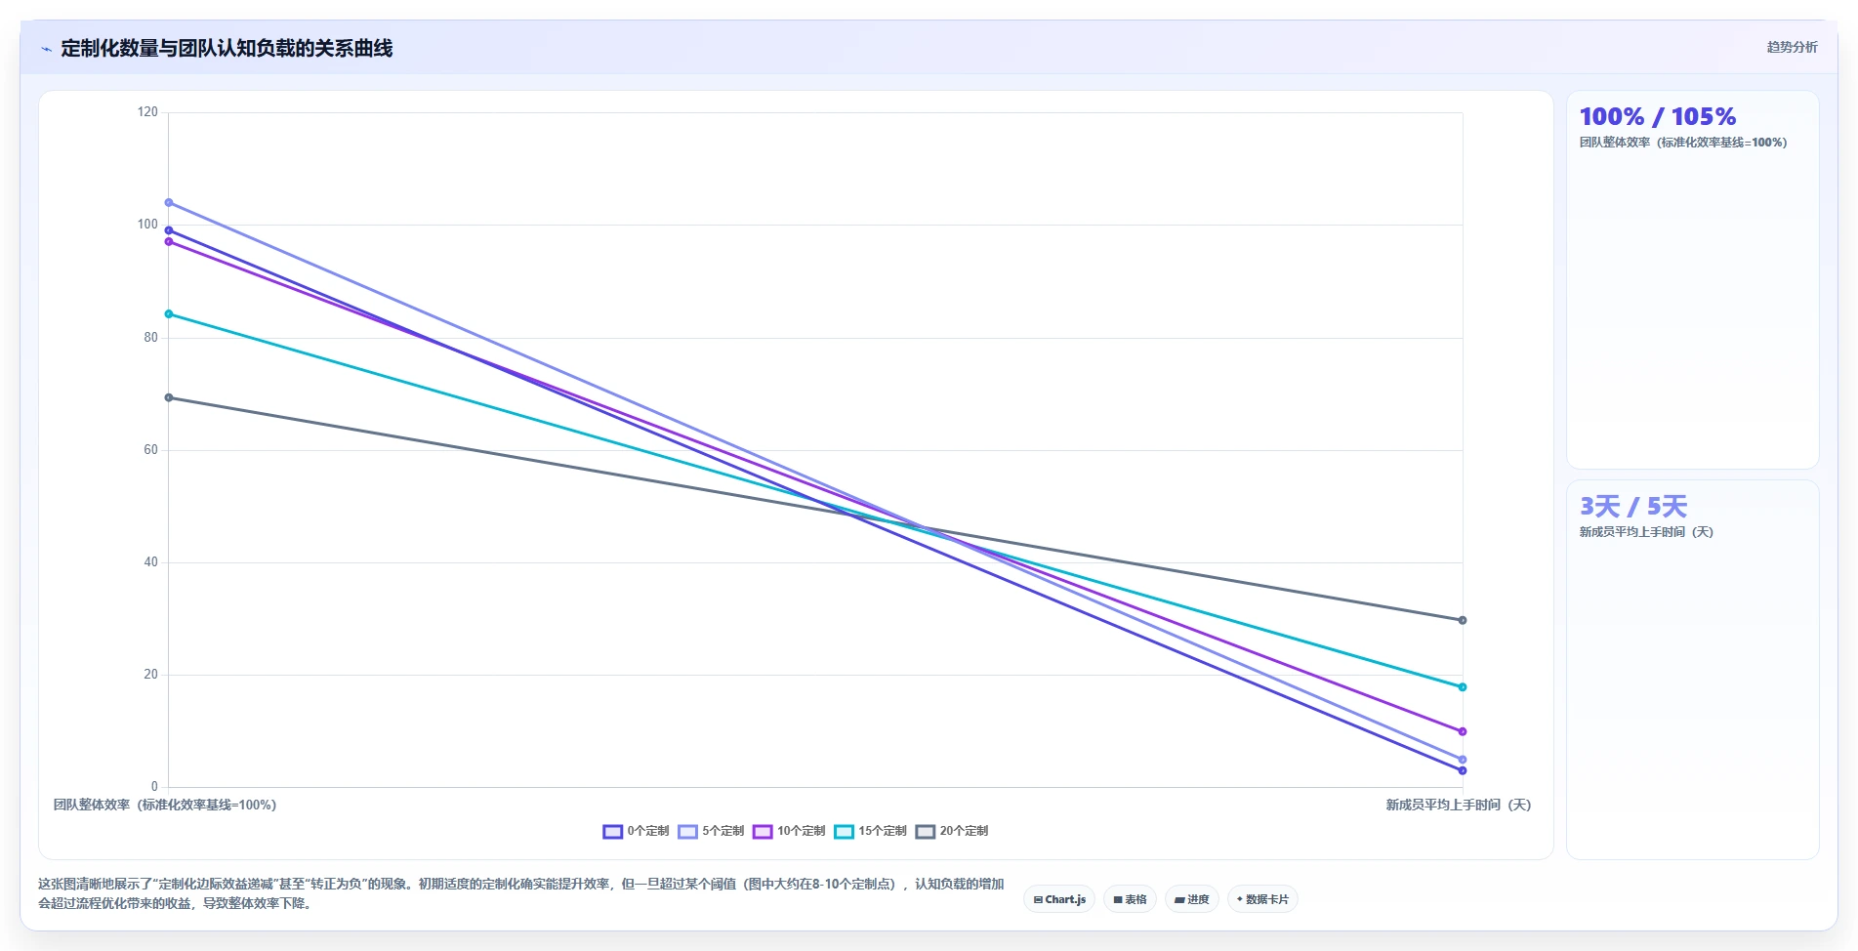Click the chart title 定制化数量与团队认知负载的关系曲线
The image size is (1858, 951).
[227, 49]
